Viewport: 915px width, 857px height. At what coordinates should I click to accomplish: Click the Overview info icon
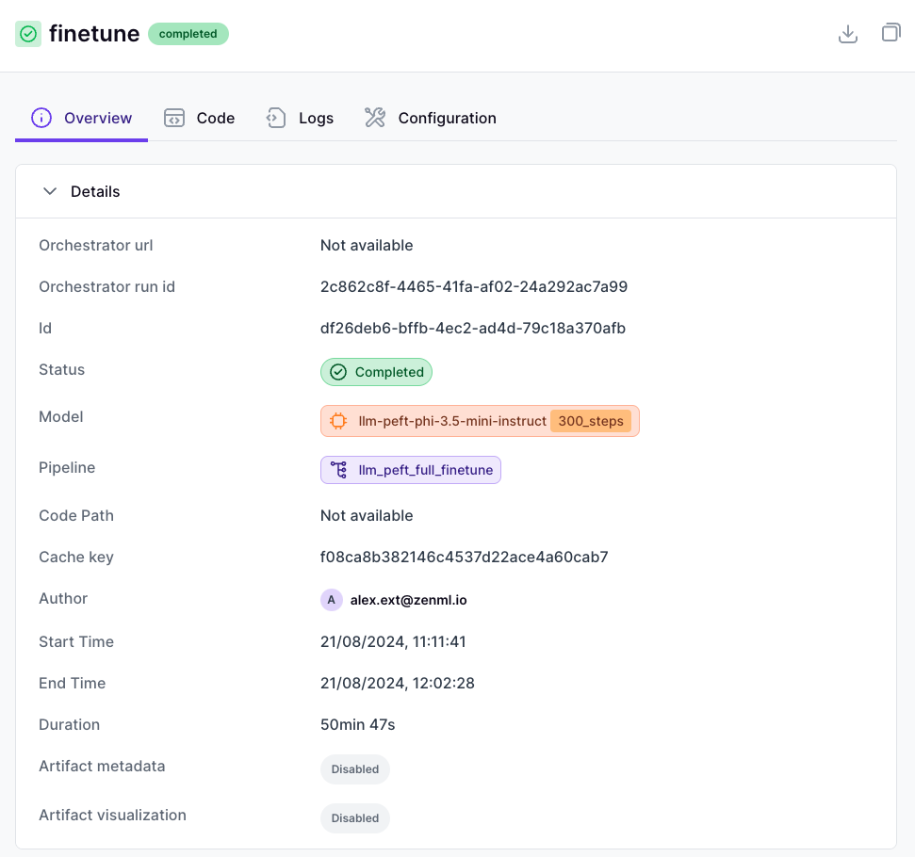point(40,118)
